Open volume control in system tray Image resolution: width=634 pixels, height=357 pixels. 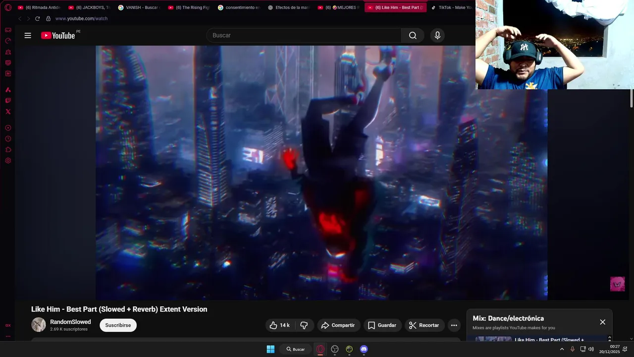point(591,349)
